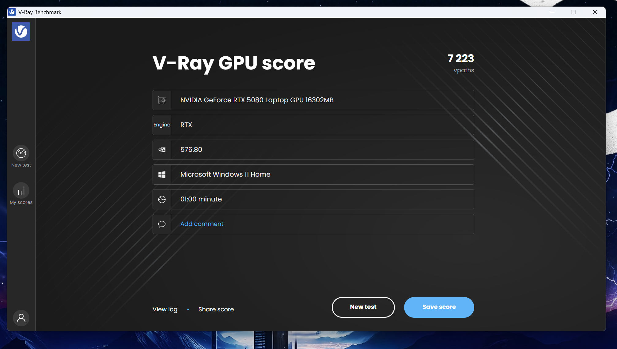Click the NVIDIA driver version icon
The width and height of the screenshot is (617, 349).
tap(162, 150)
